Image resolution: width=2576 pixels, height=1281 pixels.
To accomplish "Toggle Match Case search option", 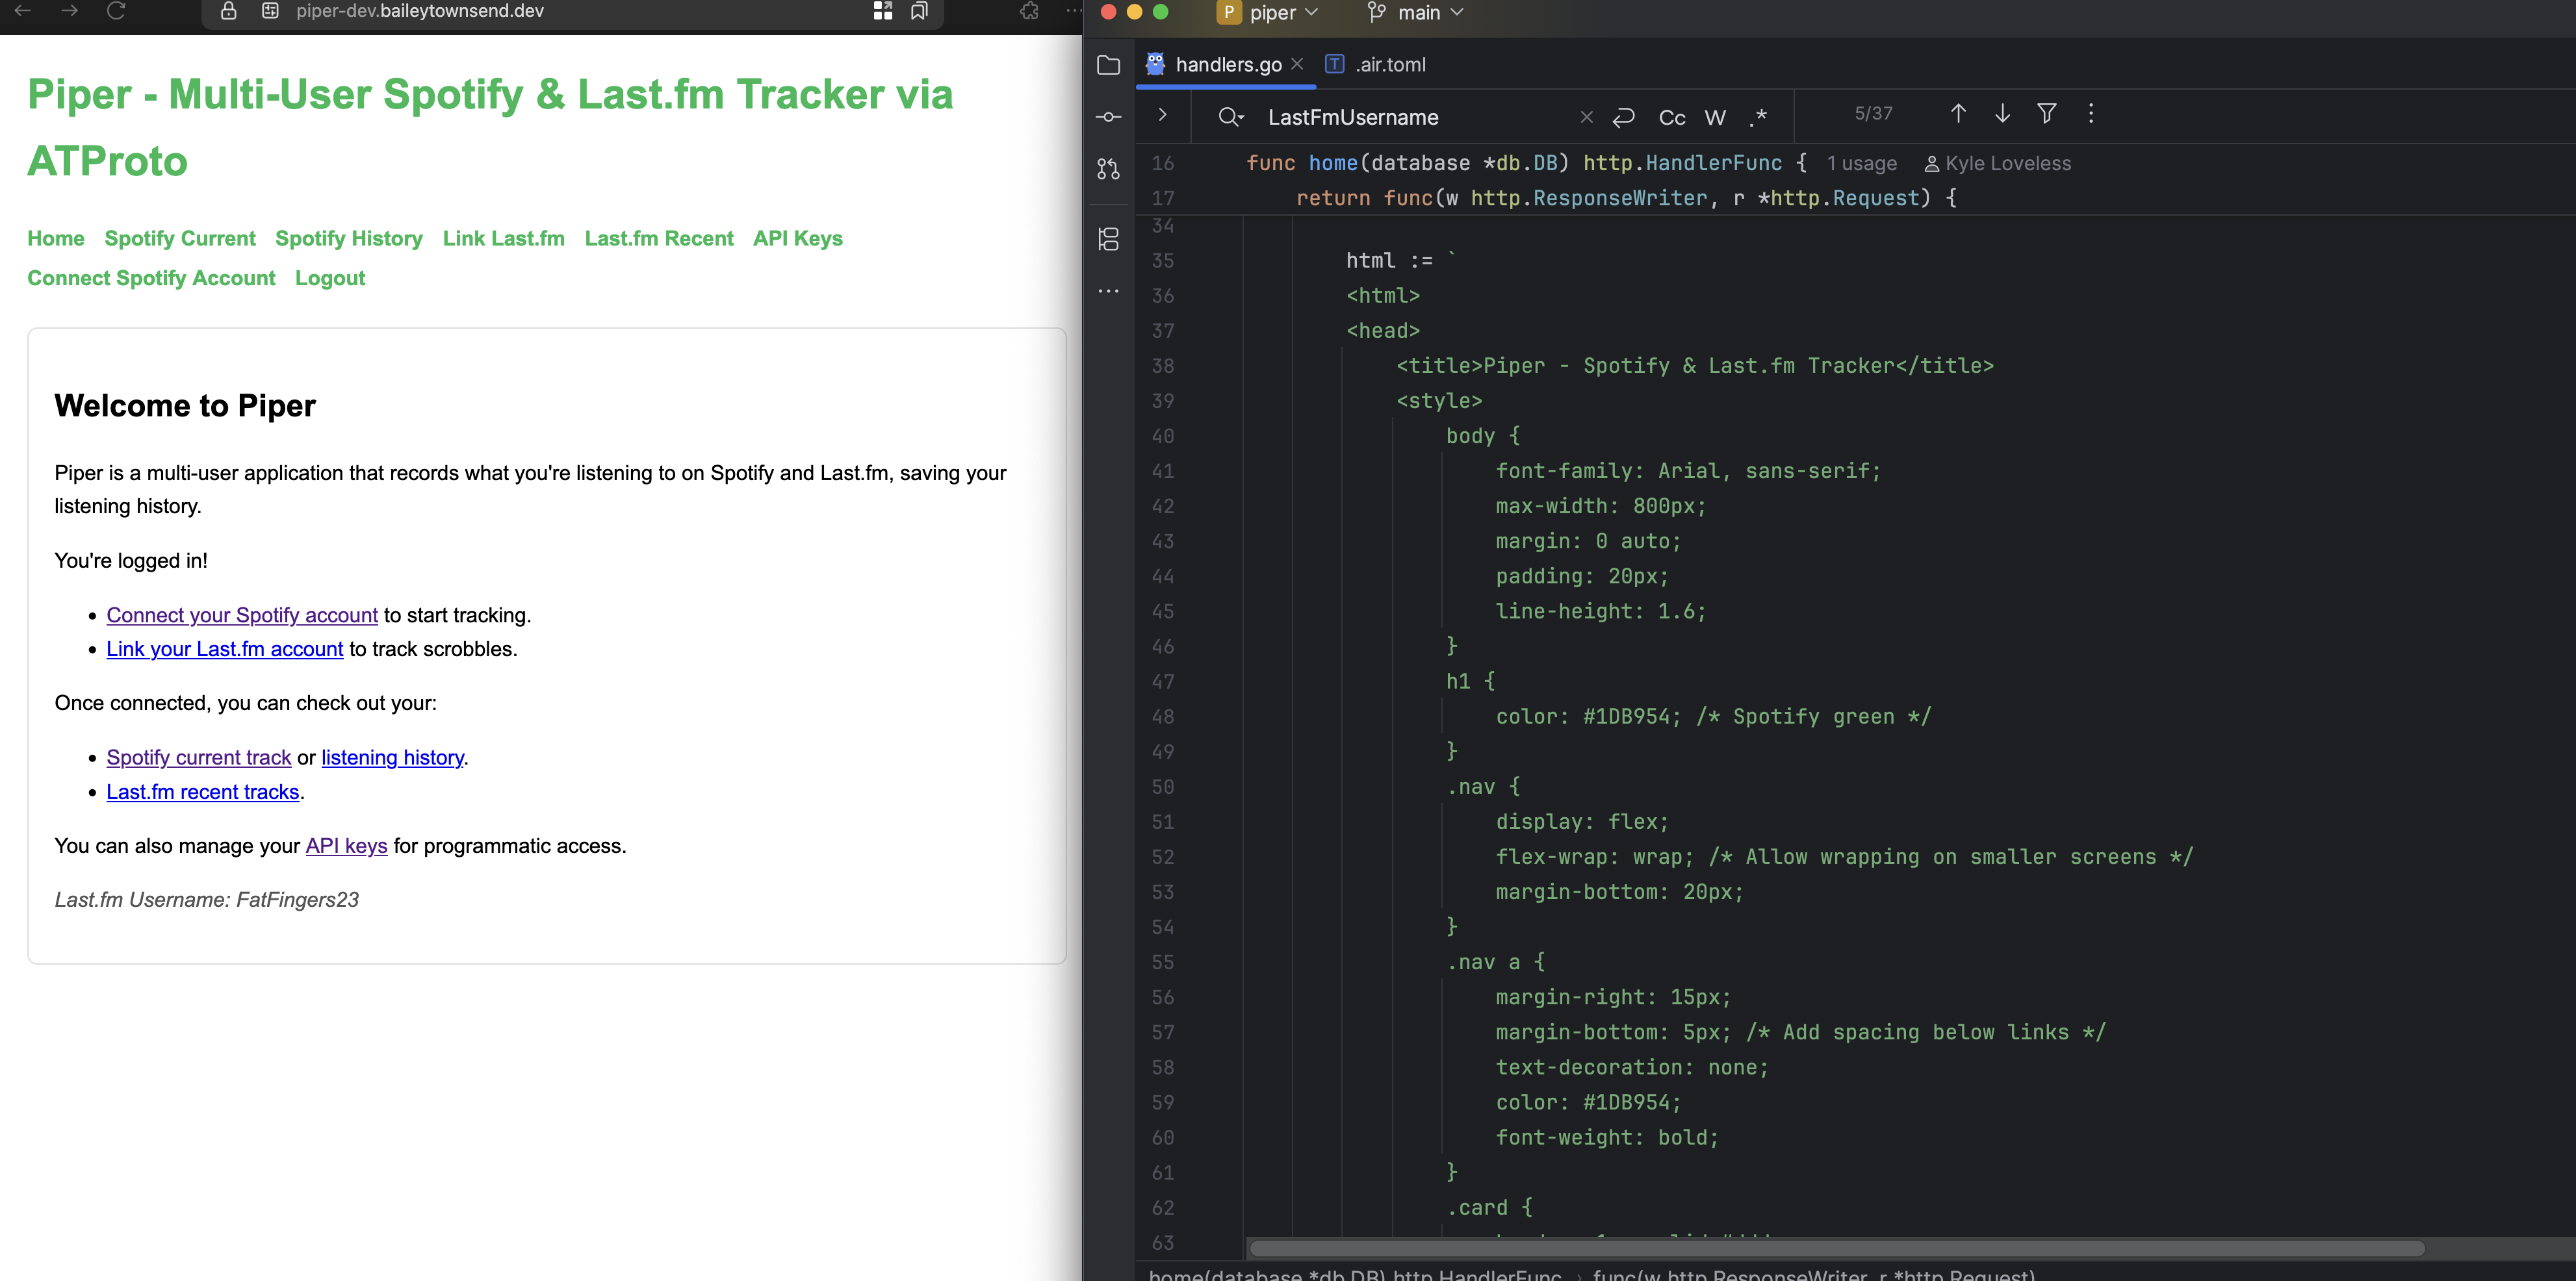I will (x=1672, y=118).
